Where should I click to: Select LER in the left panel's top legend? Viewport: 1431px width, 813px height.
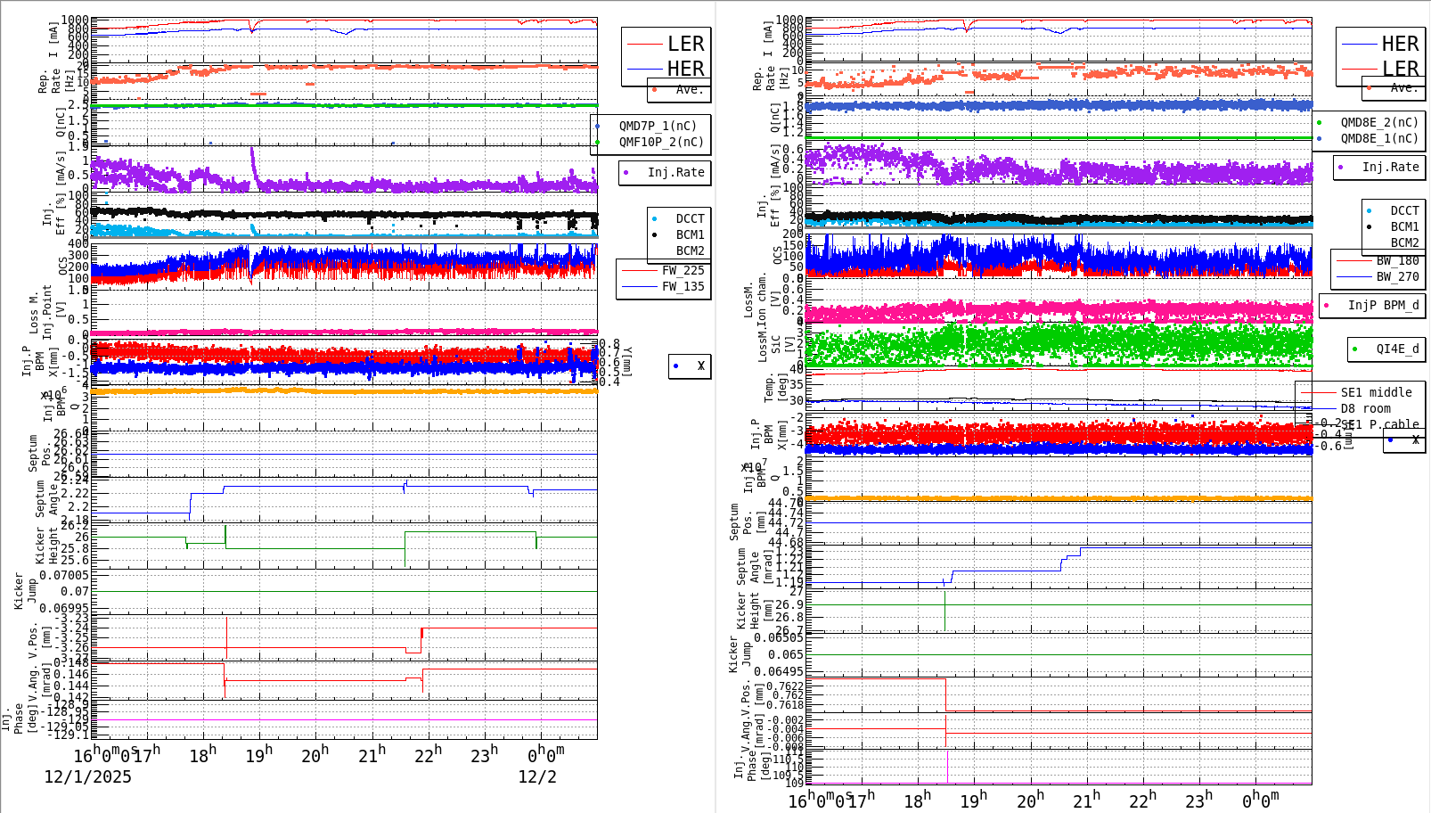(x=685, y=44)
